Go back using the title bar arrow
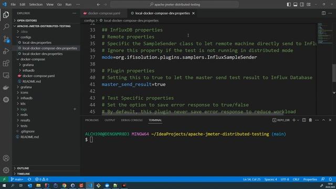The height and width of the screenshot is (189, 336). 98,5
